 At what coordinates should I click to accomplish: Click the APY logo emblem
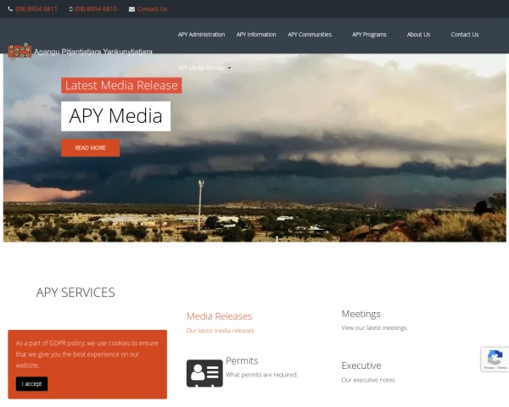pyautogui.click(x=20, y=51)
